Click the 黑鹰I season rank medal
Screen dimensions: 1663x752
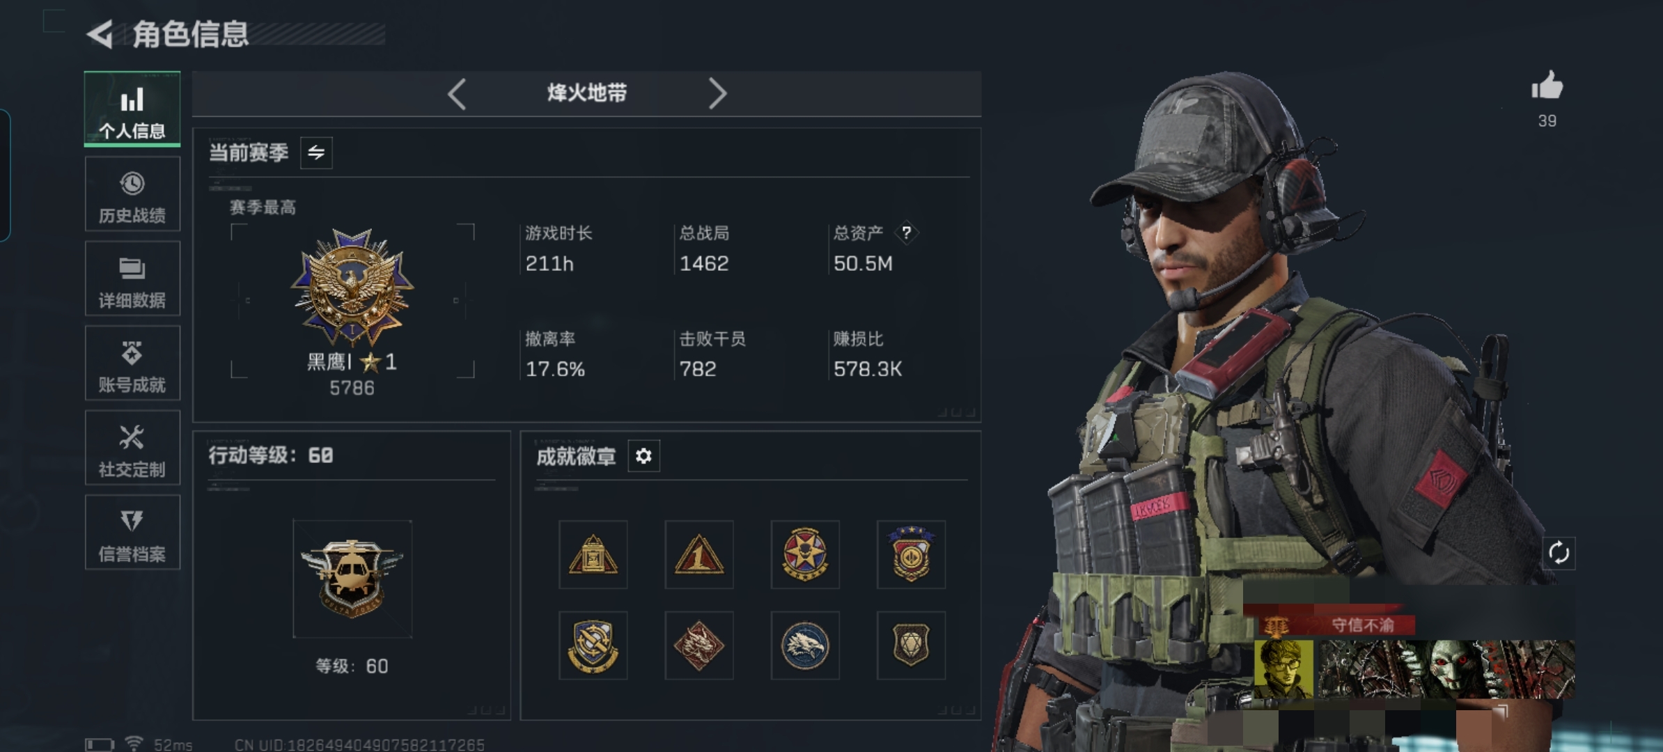(352, 287)
